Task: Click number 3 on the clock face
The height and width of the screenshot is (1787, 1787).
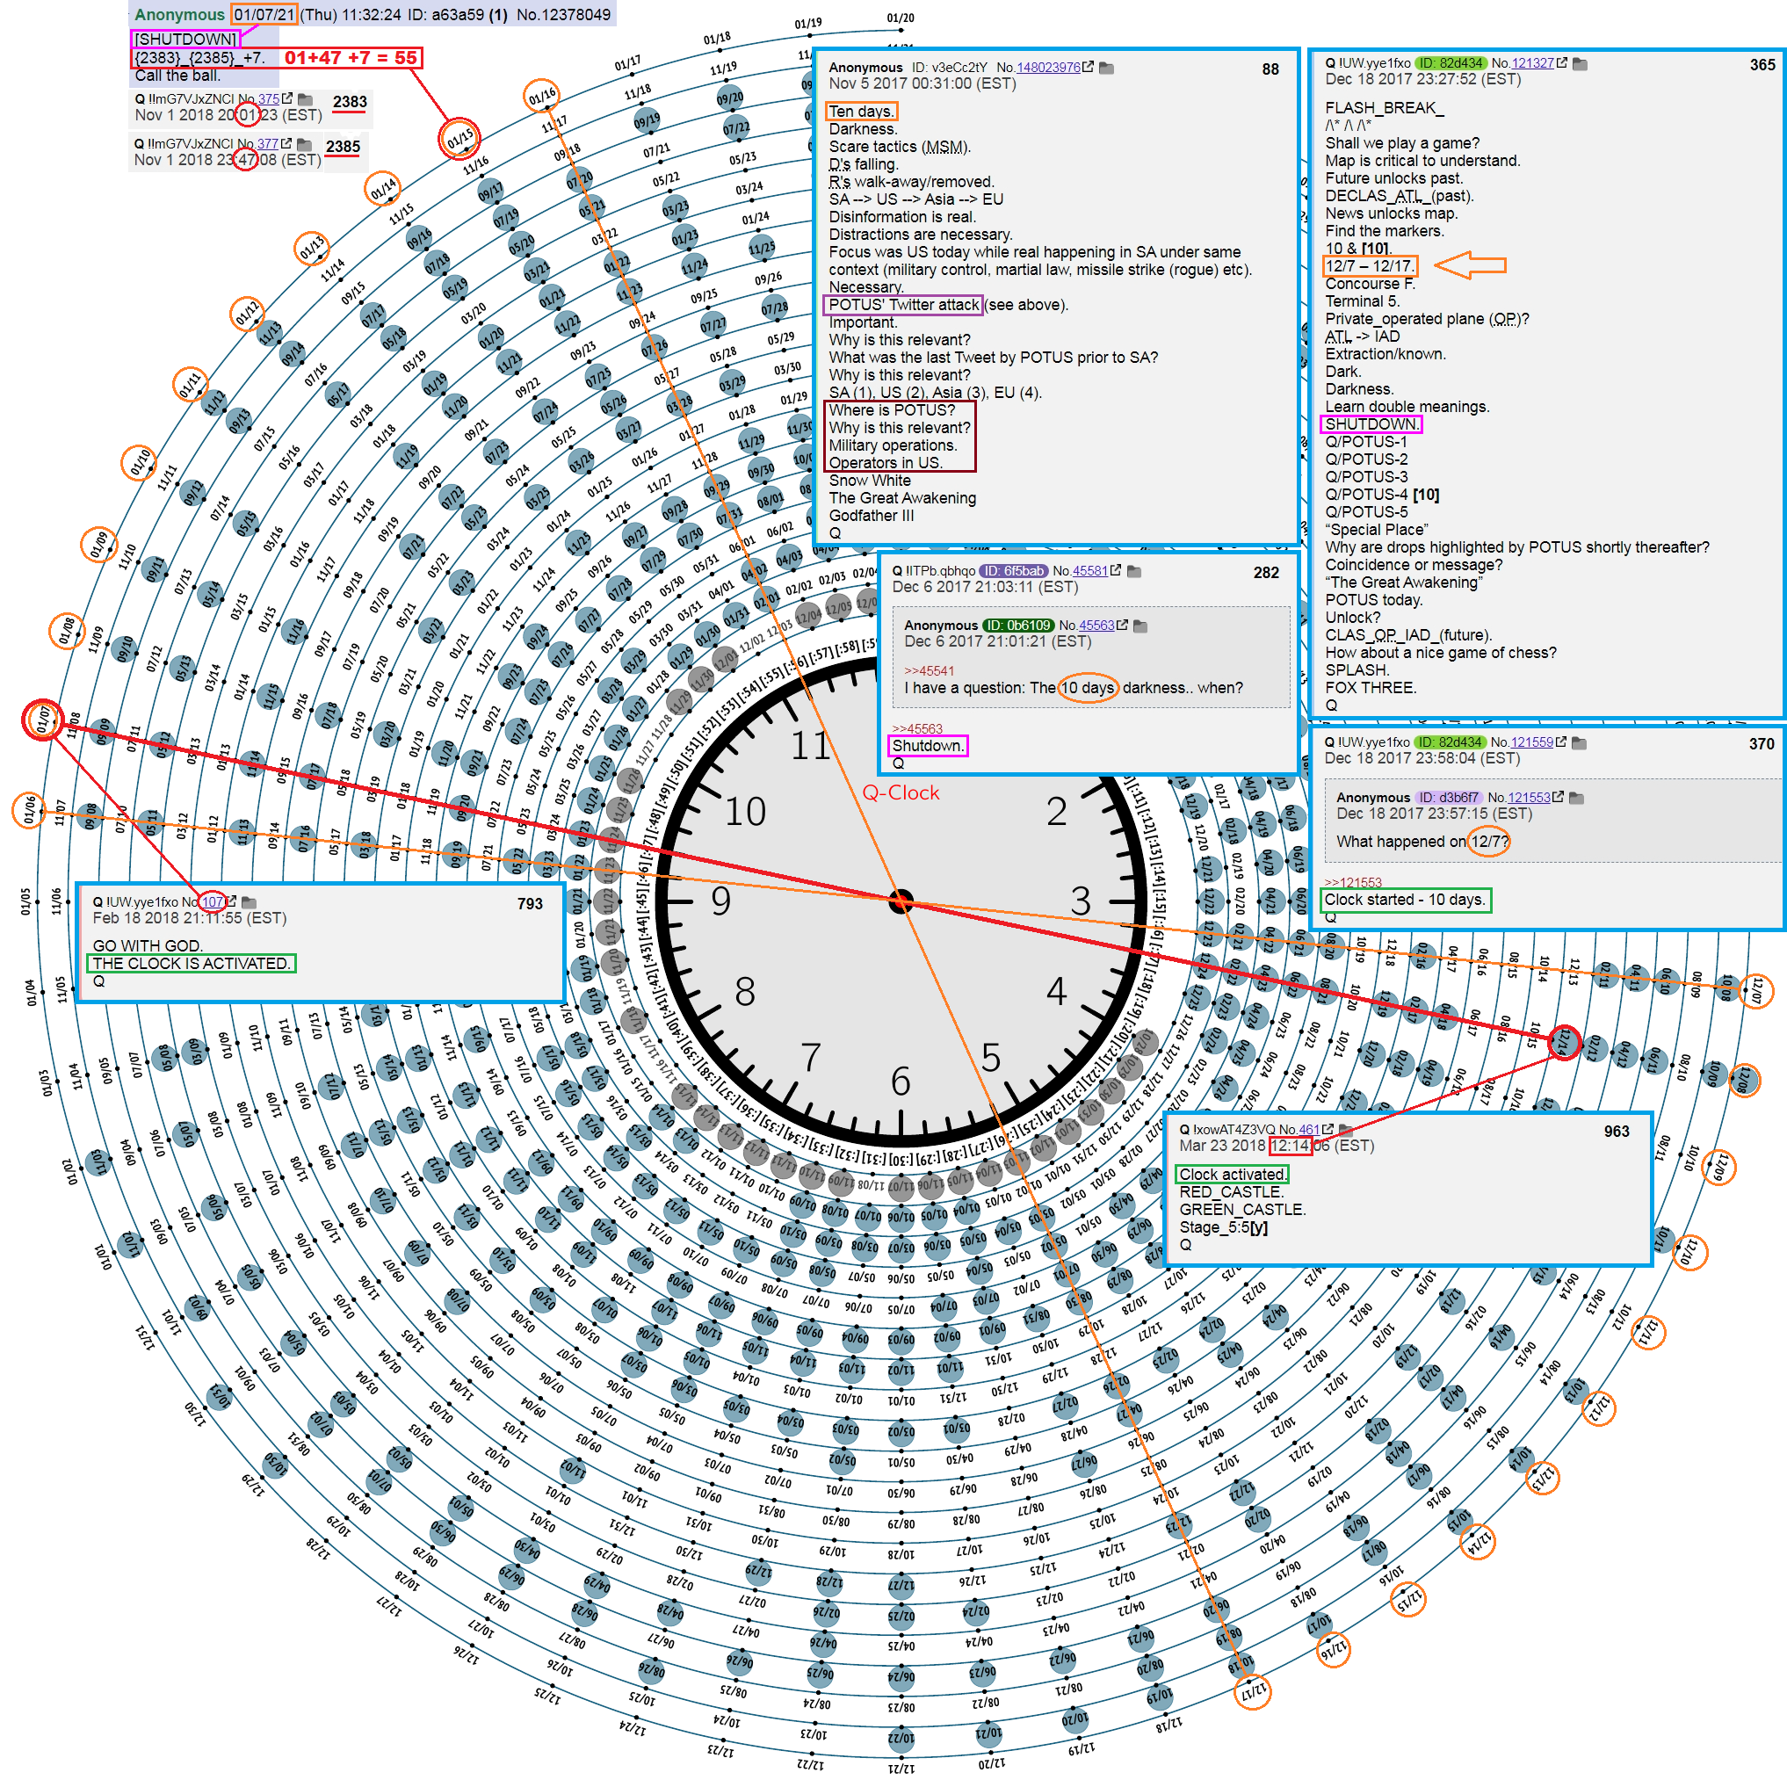Action: (x=1082, y=901)
